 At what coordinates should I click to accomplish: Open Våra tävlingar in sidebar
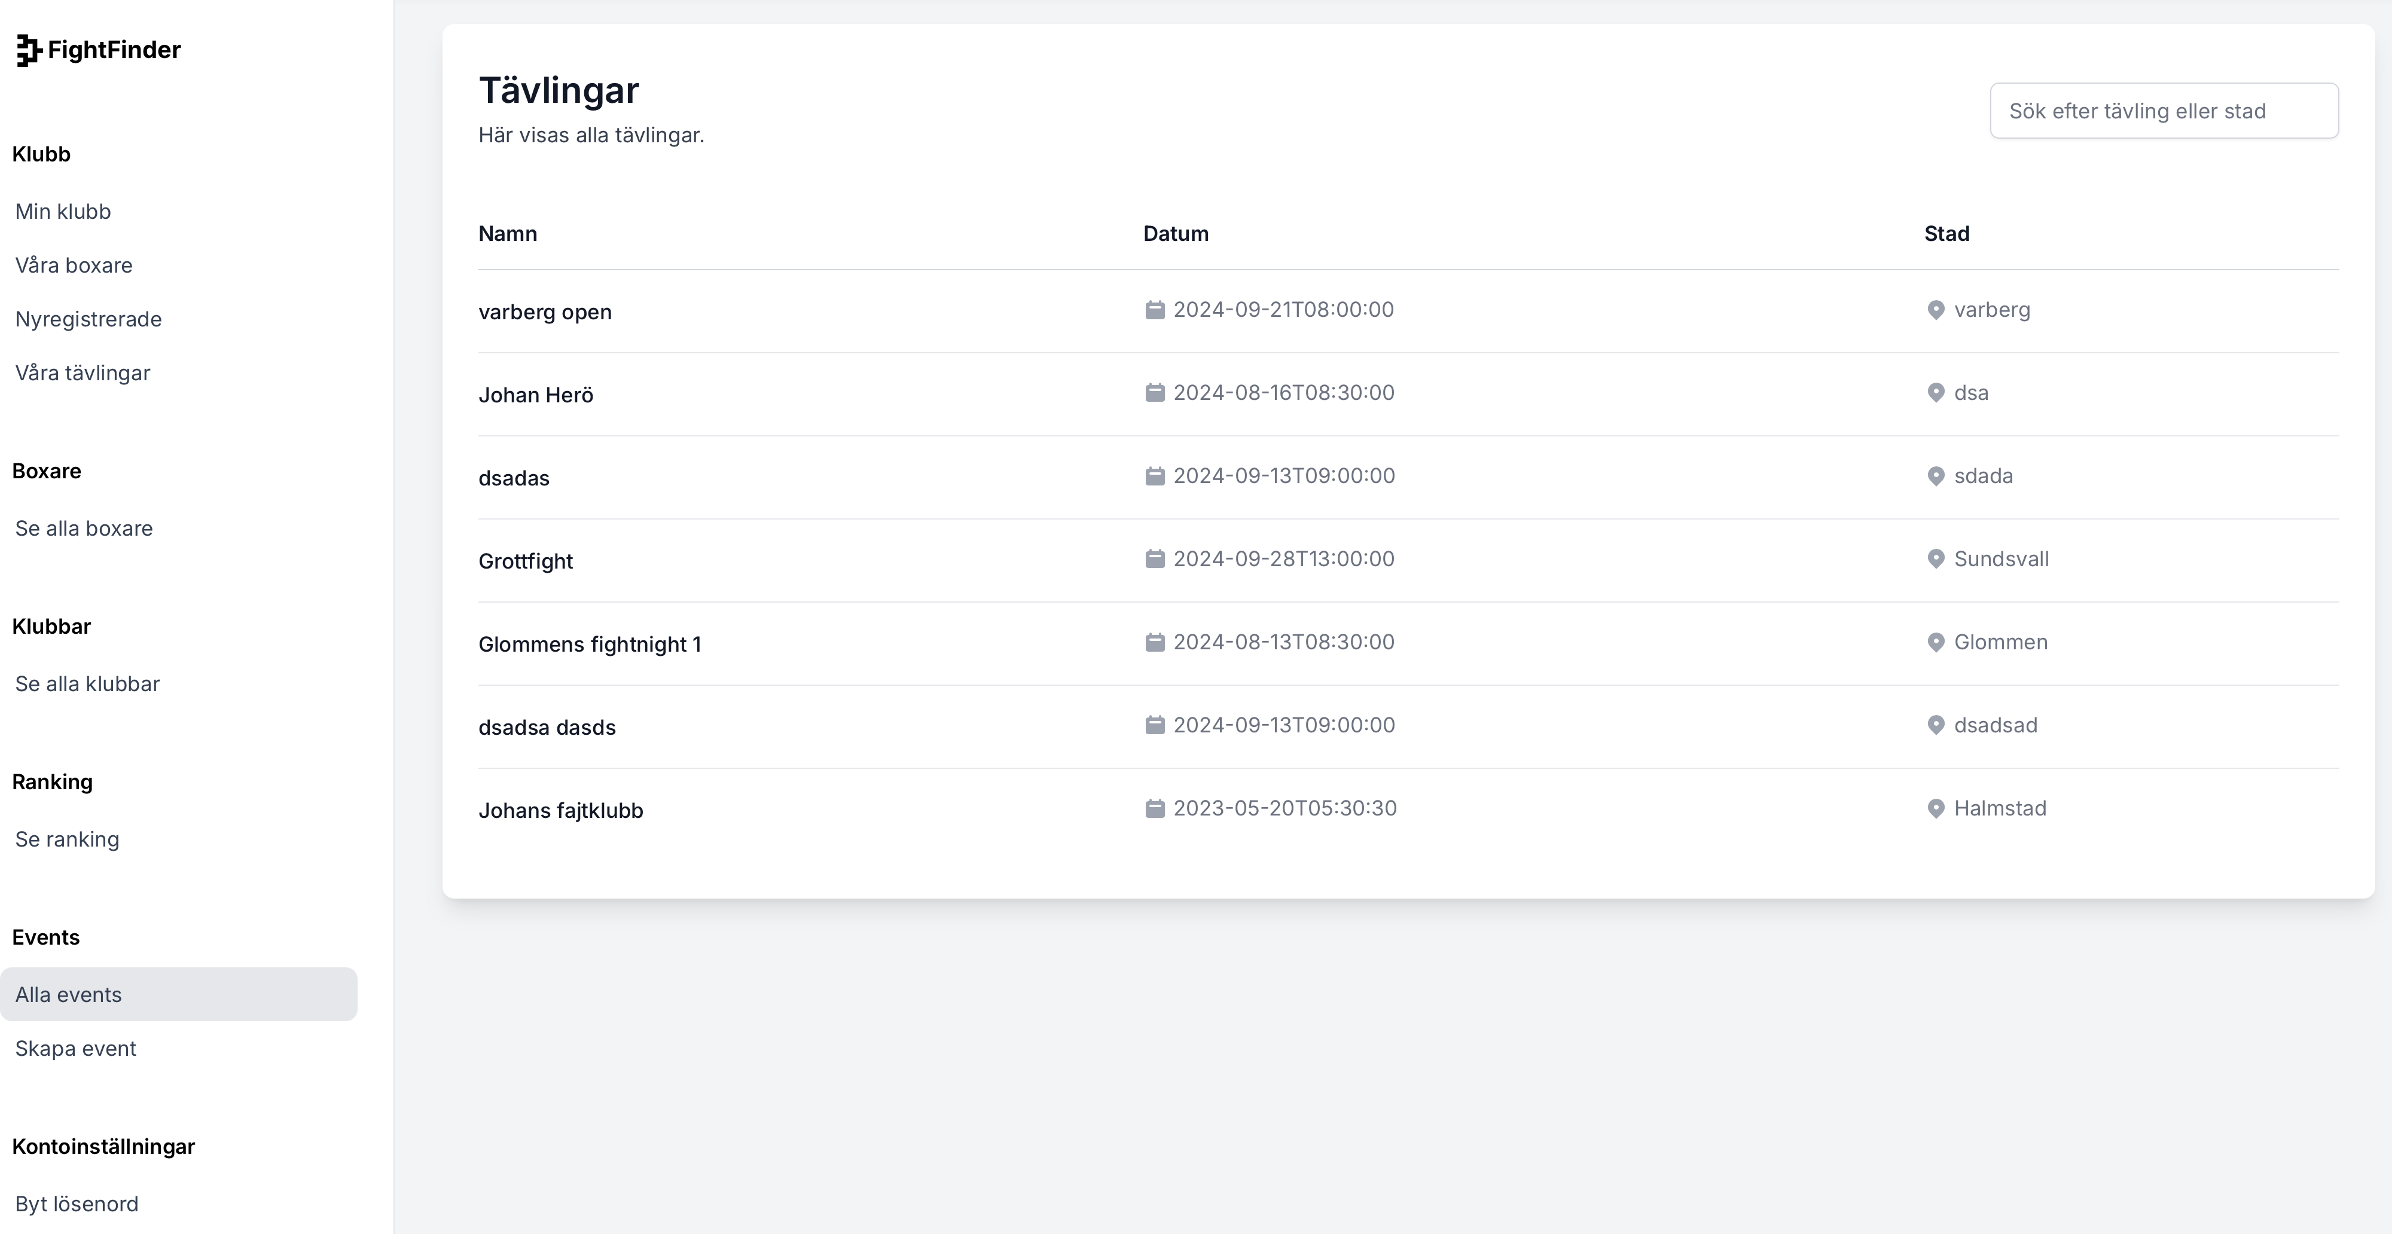coord(83,373)
